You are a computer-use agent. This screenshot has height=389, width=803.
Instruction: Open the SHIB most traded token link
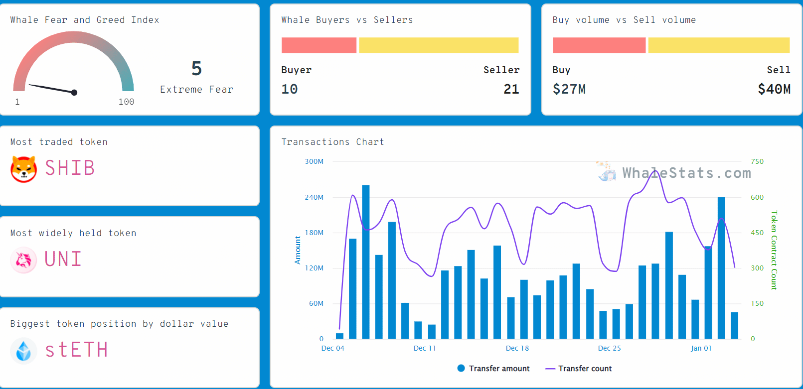pyautogui.click(x=70, y=168)
